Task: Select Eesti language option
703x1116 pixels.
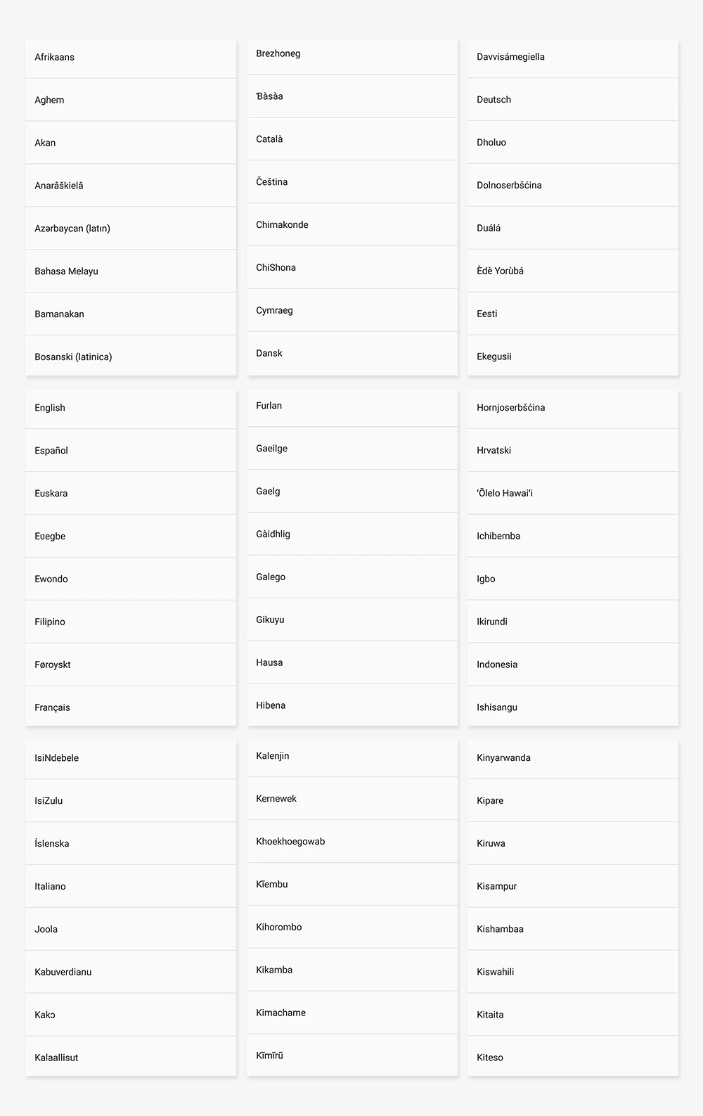Action: click(573, 314)
